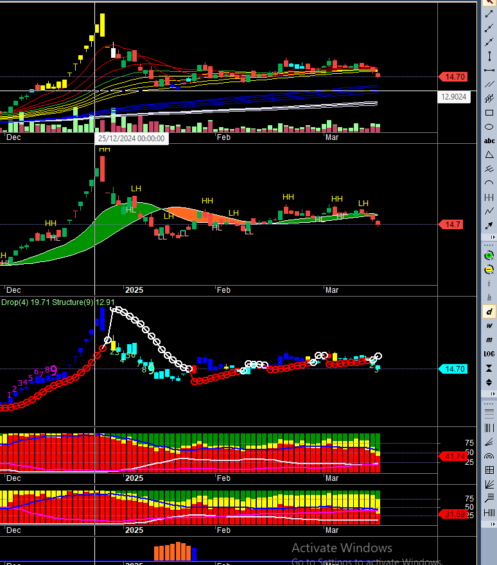Select the Gann square grid tool
The height and width of the screenshot is (565, 497).
489,470
